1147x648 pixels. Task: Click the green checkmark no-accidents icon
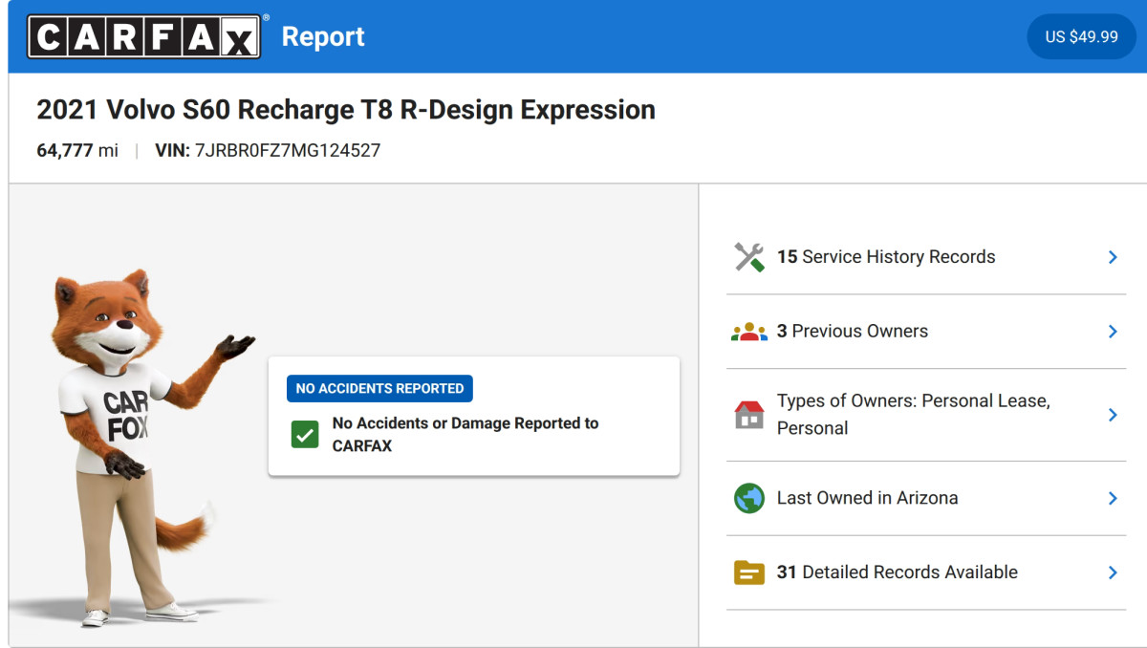coord(305,435)
